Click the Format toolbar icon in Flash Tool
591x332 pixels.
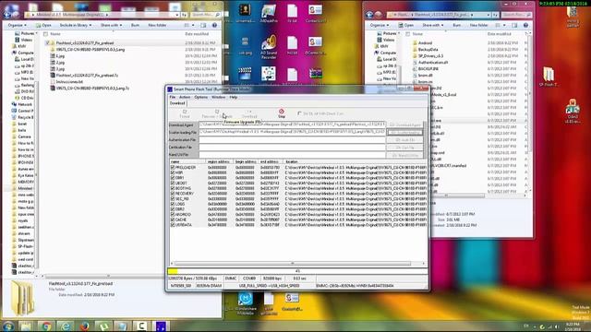coord(185,112)
